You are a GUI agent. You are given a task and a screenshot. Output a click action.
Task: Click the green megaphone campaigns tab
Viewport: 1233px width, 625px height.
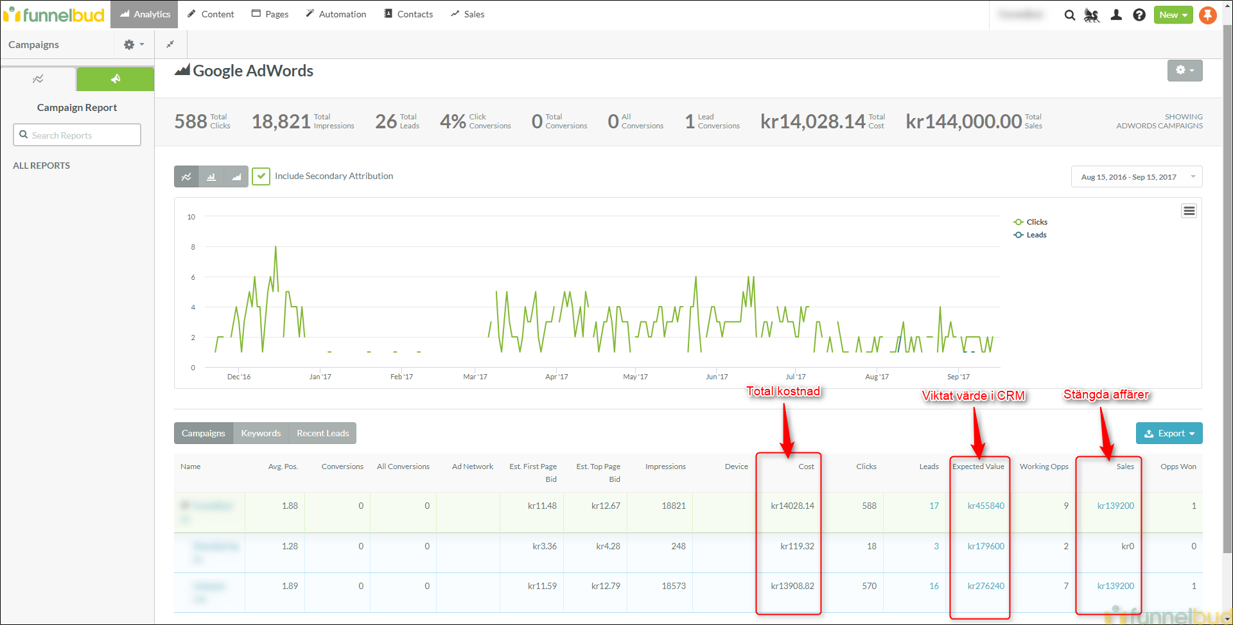116,79
